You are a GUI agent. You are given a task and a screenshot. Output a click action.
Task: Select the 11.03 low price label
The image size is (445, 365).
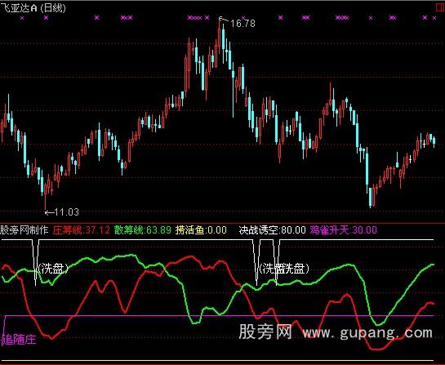(66, 211)
